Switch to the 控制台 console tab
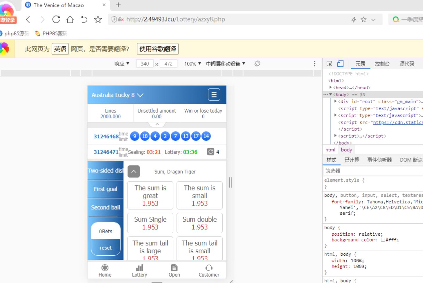This screenshot has width=423, height=283. 382,64
